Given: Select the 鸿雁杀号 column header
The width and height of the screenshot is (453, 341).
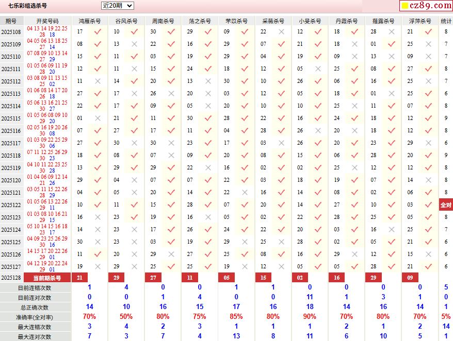Looking at the screenshot, I should 90,21.
